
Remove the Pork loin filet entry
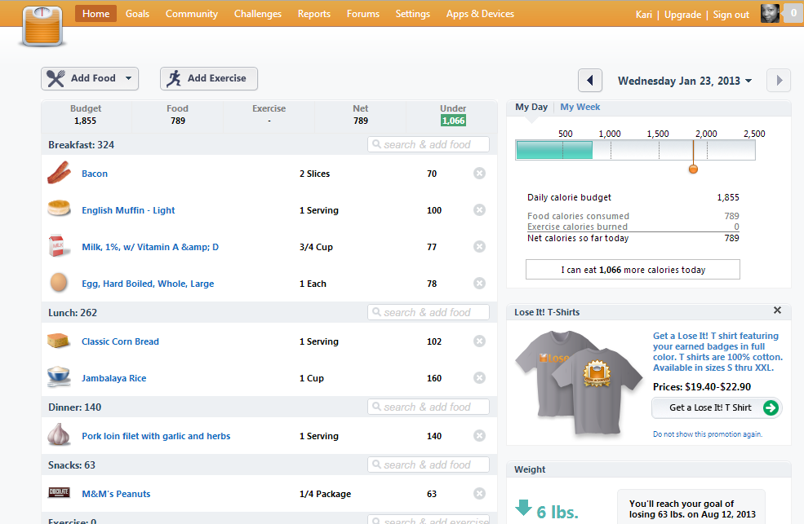pos(479,436)
